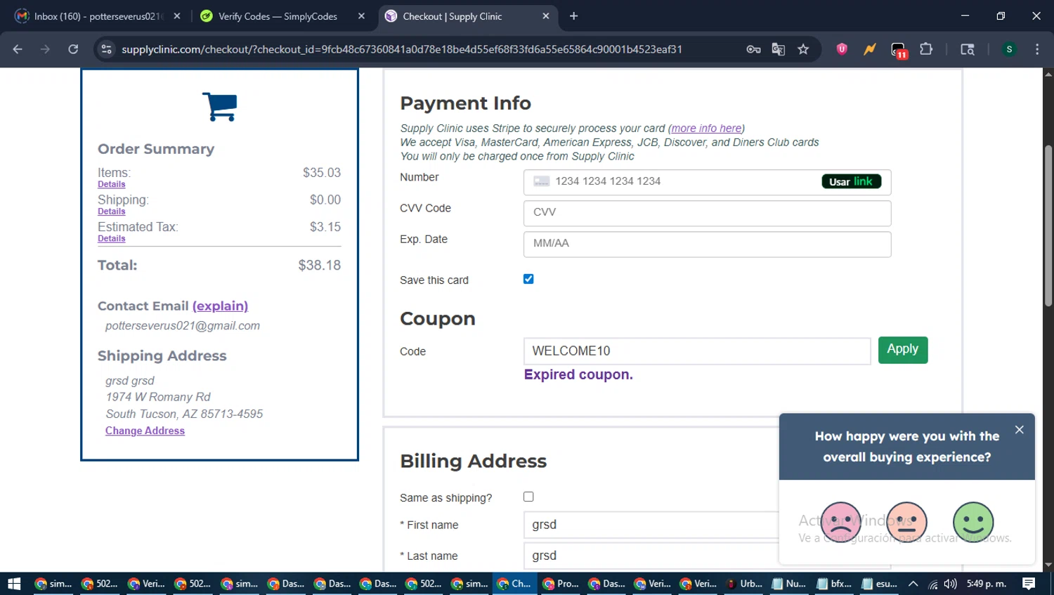
Task: Open the Items Details link
Action: tap(111, 184)
